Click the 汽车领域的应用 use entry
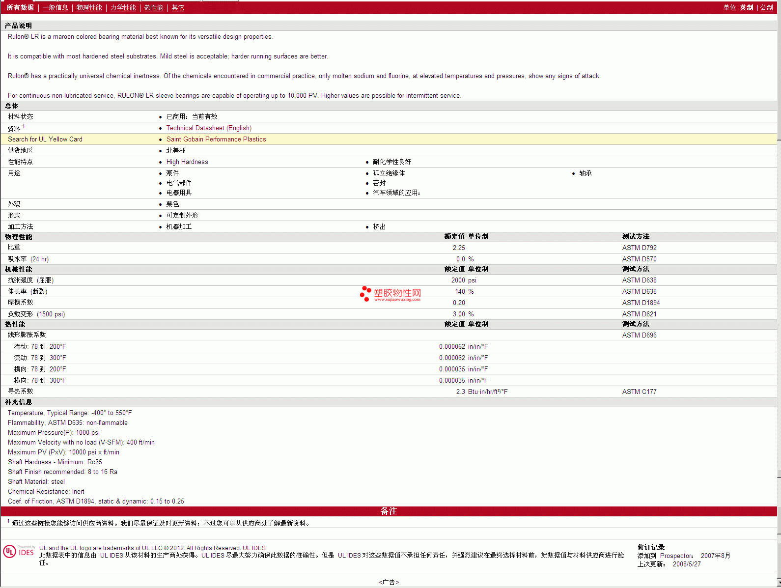Viewport: 781px width, 588px height. [396, 193]
